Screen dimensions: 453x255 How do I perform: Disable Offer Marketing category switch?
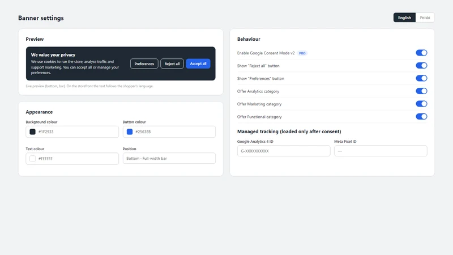point(421,104)
